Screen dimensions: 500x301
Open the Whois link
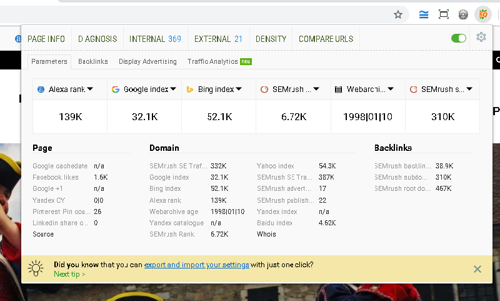point(266,234)
